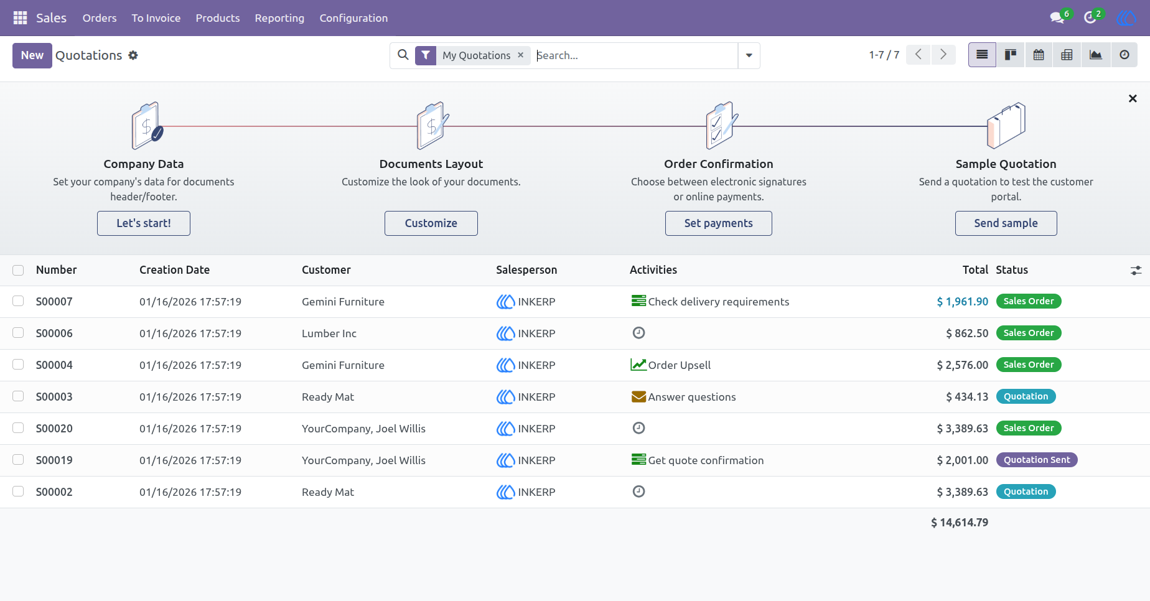The height and width of the screenshot is (601, 1150).
Task: Switch to Kanban view
Action: (x=1011, y=55)
